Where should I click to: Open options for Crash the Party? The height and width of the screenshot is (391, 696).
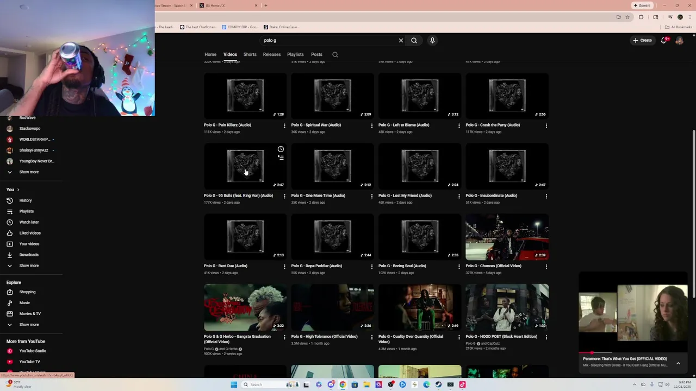(546, 125)
